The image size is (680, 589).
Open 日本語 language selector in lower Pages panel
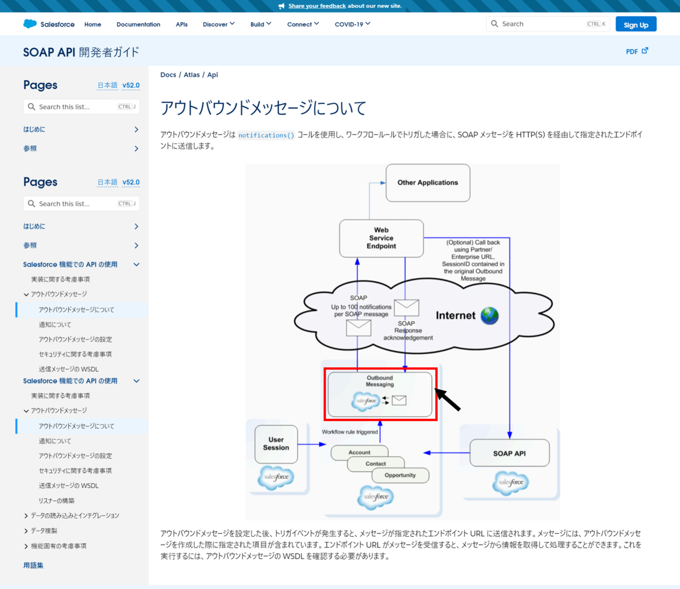[x=108, y=182]
